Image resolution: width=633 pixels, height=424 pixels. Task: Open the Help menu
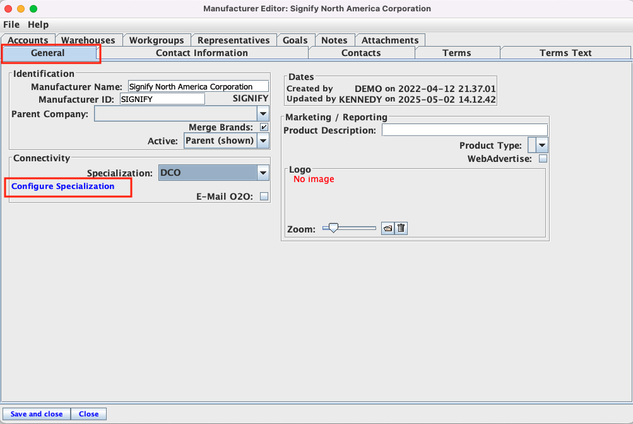coord(38,25)
